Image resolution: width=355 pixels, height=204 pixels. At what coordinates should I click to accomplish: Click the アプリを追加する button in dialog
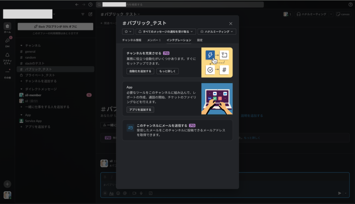(140, 110)
